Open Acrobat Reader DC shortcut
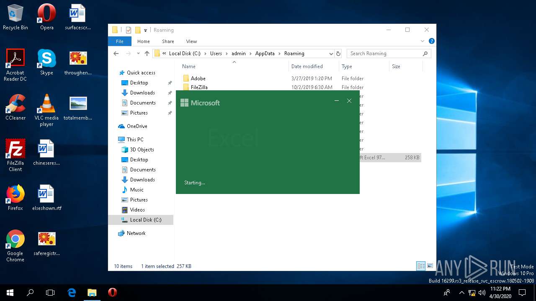Viewport: 536px width, 301px height. pyautogui.click(x=15, y=65)
